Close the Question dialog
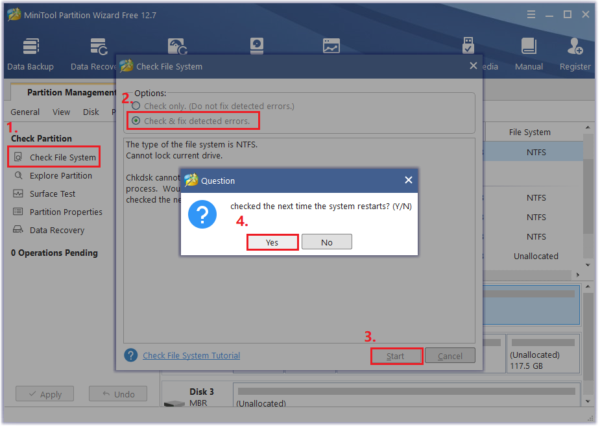Image resolution: width=600 pixels, height=426 pixels. [x=408, y=180]
